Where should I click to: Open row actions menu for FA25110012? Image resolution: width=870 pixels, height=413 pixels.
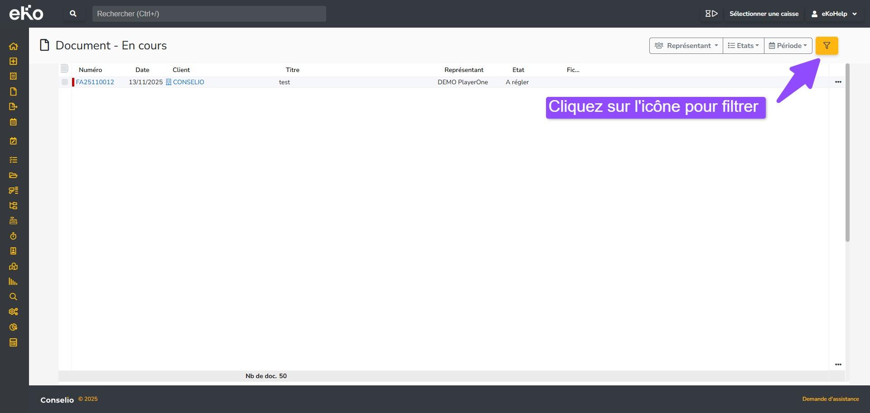pos(838,82)
